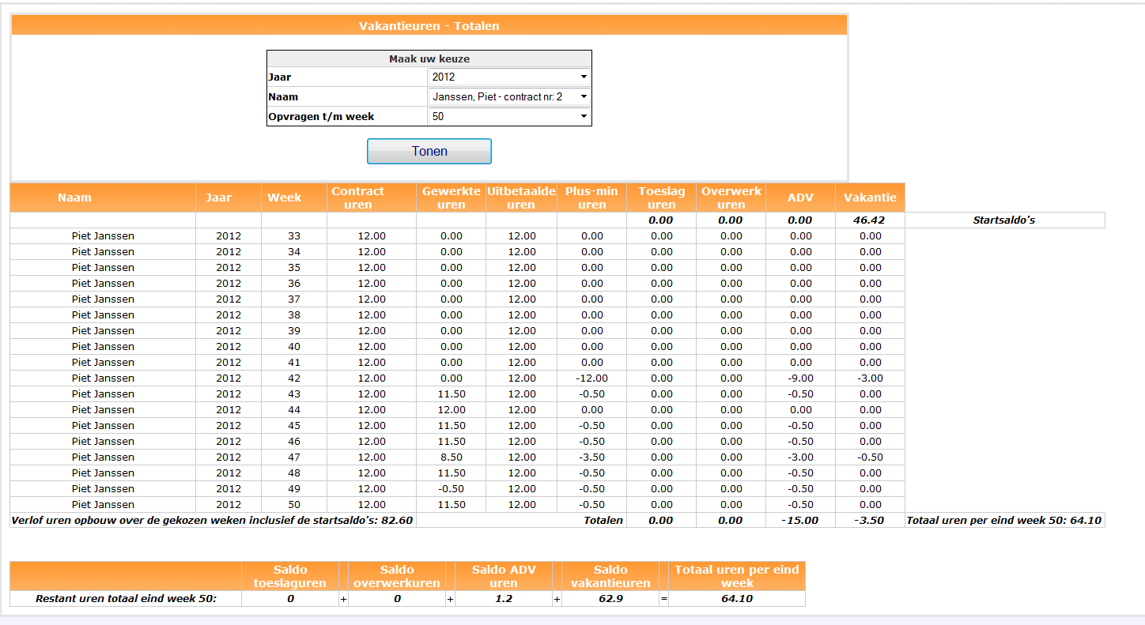Image resolution: width=1145 pixels, height=625 pixels.
Task: Click Saldo vakantieuren value 62.9
Action: [610, 599]
